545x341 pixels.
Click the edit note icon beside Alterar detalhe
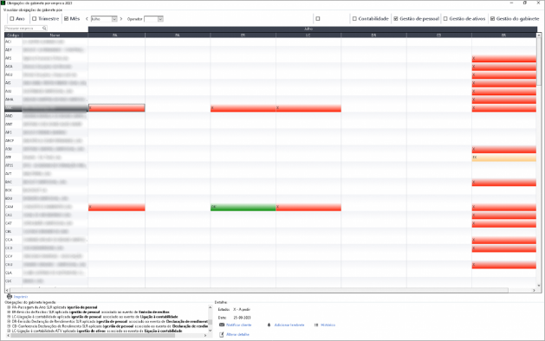click(x=222, y=334)
